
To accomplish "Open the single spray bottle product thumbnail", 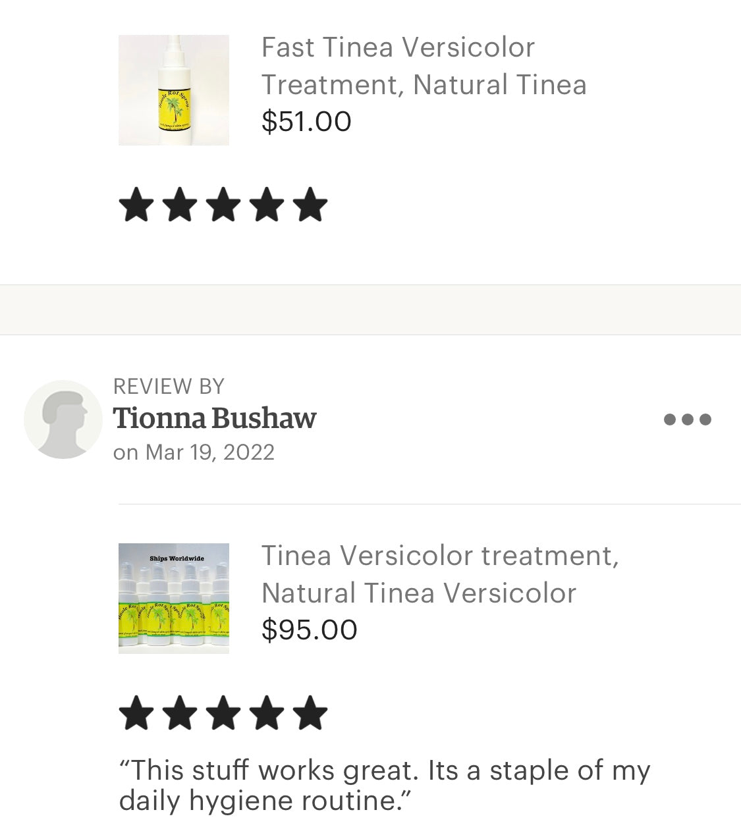I will (174, 90).
